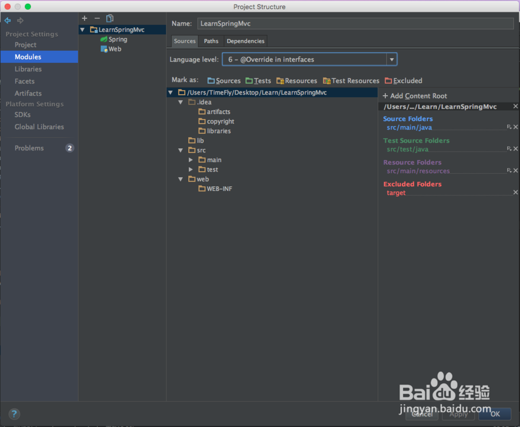
Task: Mark folder as Excluded
Action: (404, 81)
